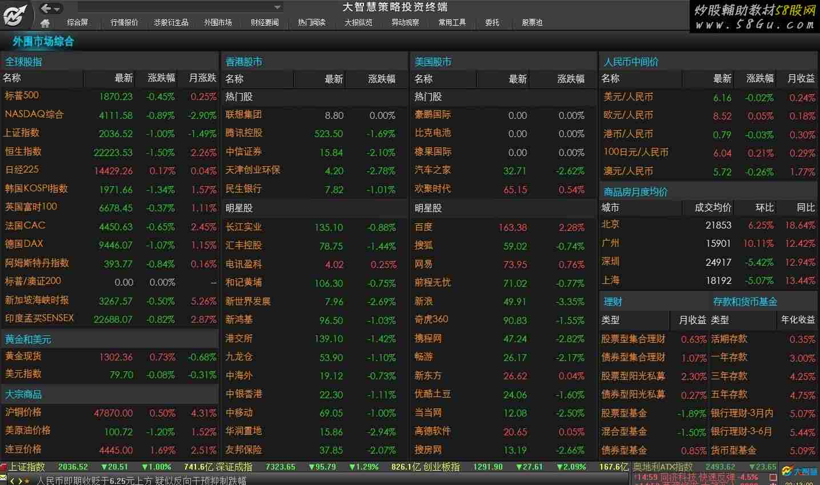Open the Home icon in the toolbar

[x=45, y=23]
